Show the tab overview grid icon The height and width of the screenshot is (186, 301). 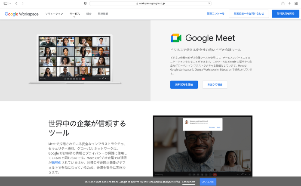click(x=296, y=3)
